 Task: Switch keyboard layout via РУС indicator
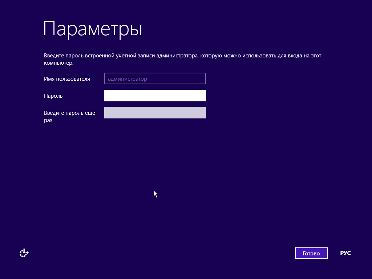point(345,253)
